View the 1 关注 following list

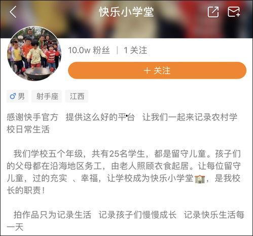[135, 50]
